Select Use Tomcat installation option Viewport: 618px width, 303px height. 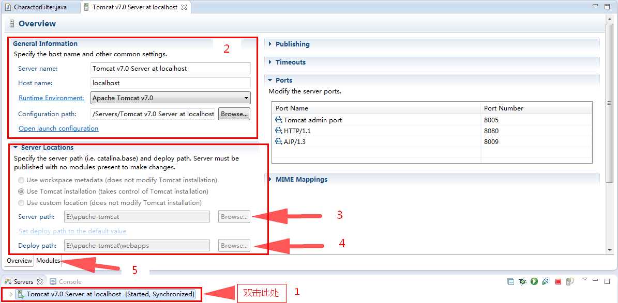point(21,192)
